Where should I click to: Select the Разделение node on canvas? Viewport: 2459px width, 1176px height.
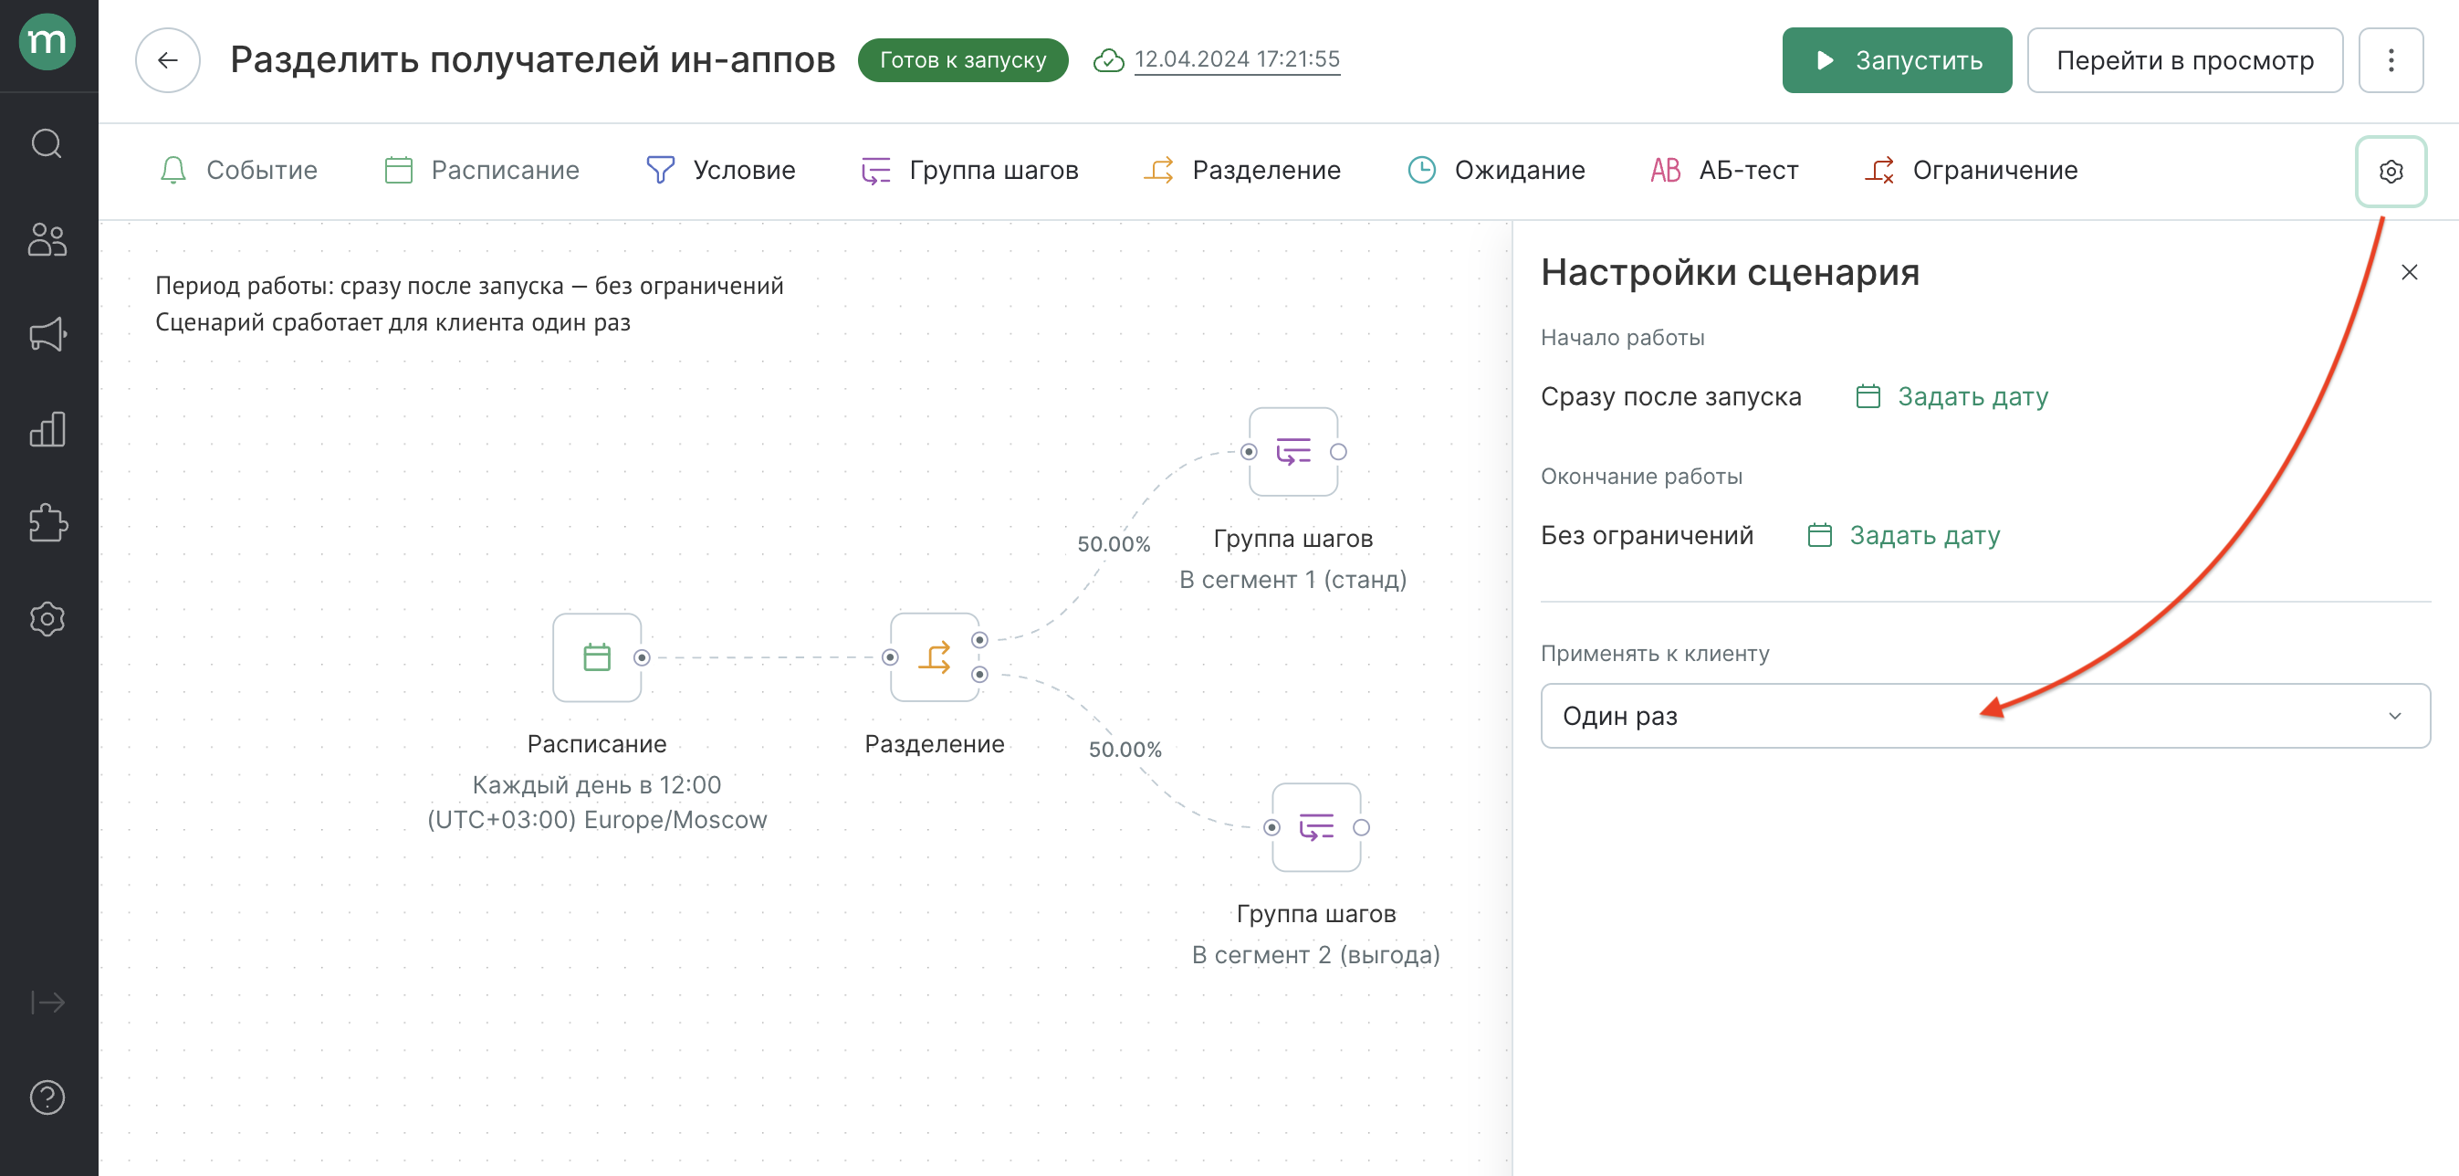935,657
